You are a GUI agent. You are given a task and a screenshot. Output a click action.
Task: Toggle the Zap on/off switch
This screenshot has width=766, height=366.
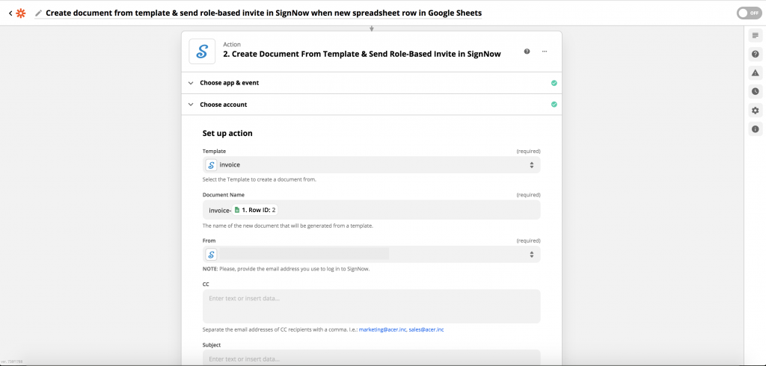coord(747,13)
